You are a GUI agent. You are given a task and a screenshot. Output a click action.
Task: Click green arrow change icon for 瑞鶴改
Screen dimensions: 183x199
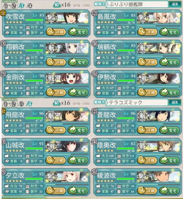pos(164,62)
